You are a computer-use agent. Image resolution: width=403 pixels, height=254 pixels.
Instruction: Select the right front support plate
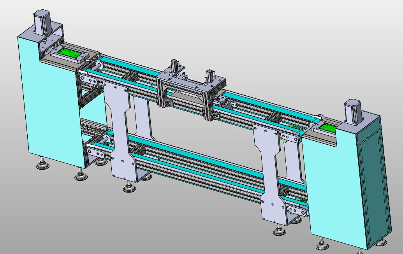point(270,175)
